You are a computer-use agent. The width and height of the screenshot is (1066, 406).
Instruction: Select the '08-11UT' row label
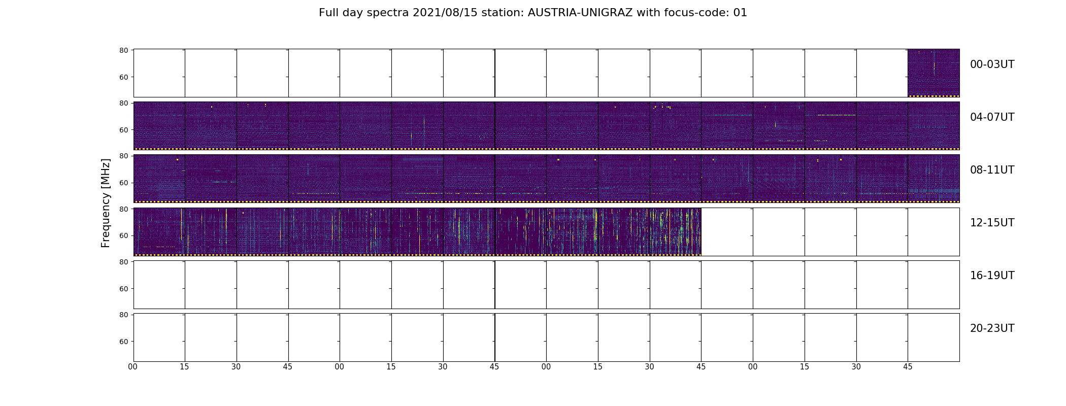992,170
